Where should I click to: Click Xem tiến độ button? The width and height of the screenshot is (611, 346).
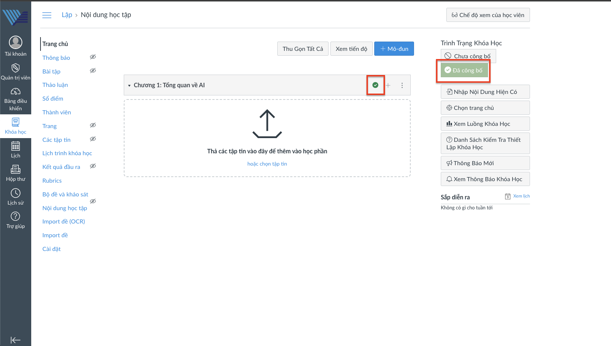(x=351, y=49)
